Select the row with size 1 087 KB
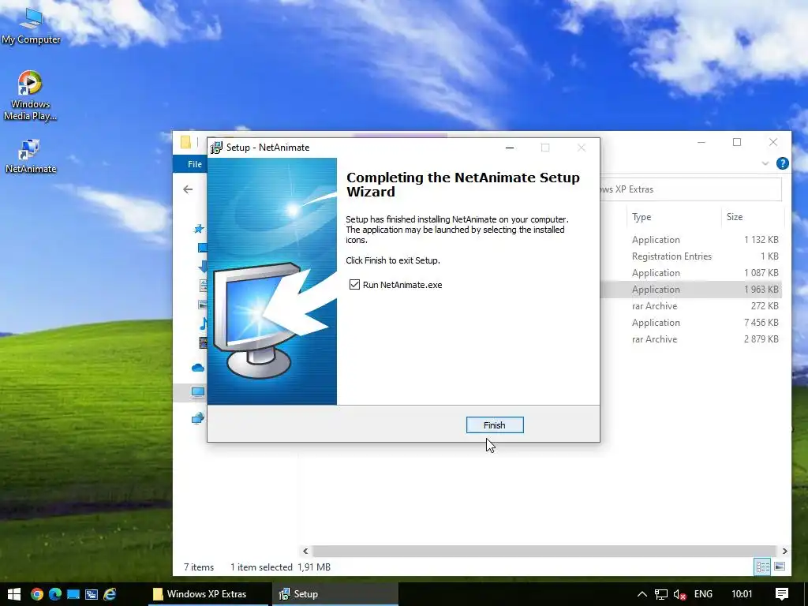 click(x=691, y=272)
